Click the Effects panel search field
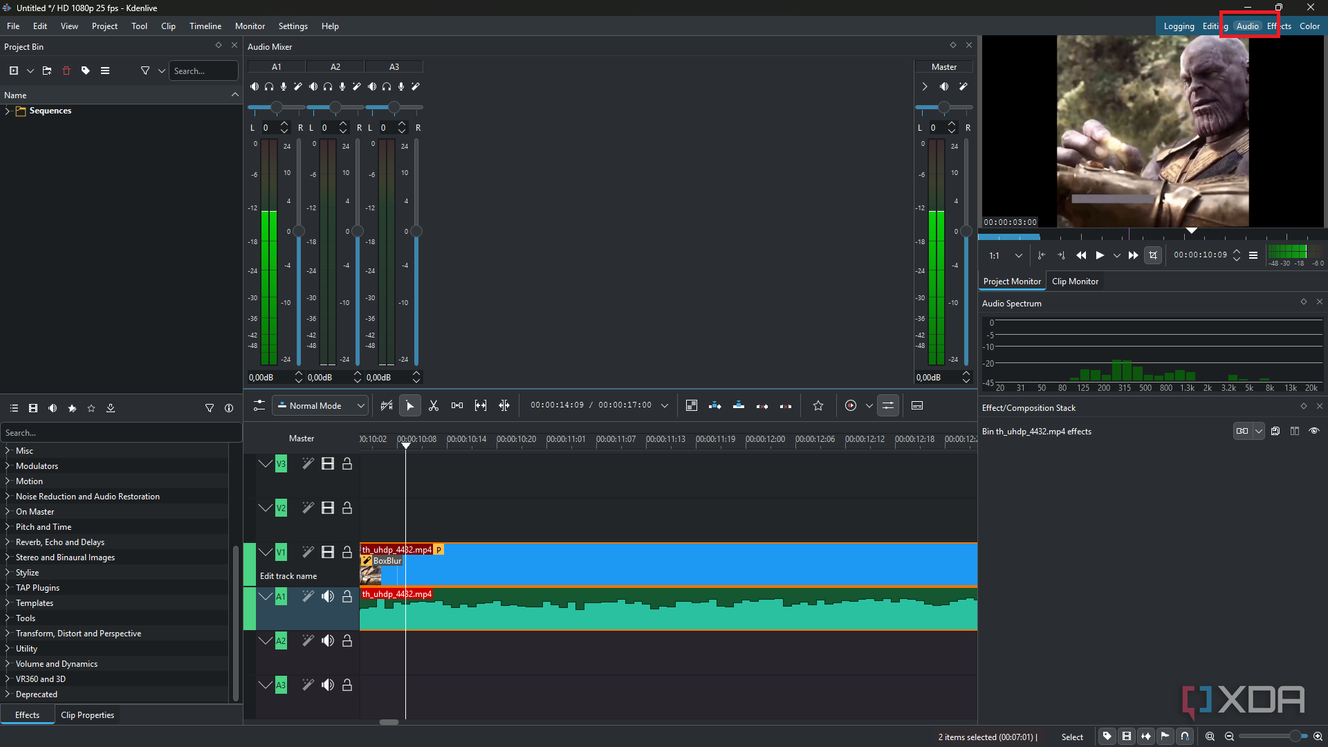1328x747 pixels. pyautogui.click(x=121, y=433)
